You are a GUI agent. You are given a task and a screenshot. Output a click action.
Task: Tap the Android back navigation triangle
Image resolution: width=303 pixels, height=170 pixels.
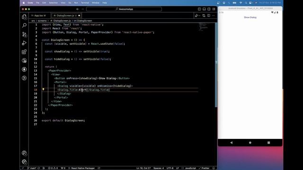tap(232, 143)
